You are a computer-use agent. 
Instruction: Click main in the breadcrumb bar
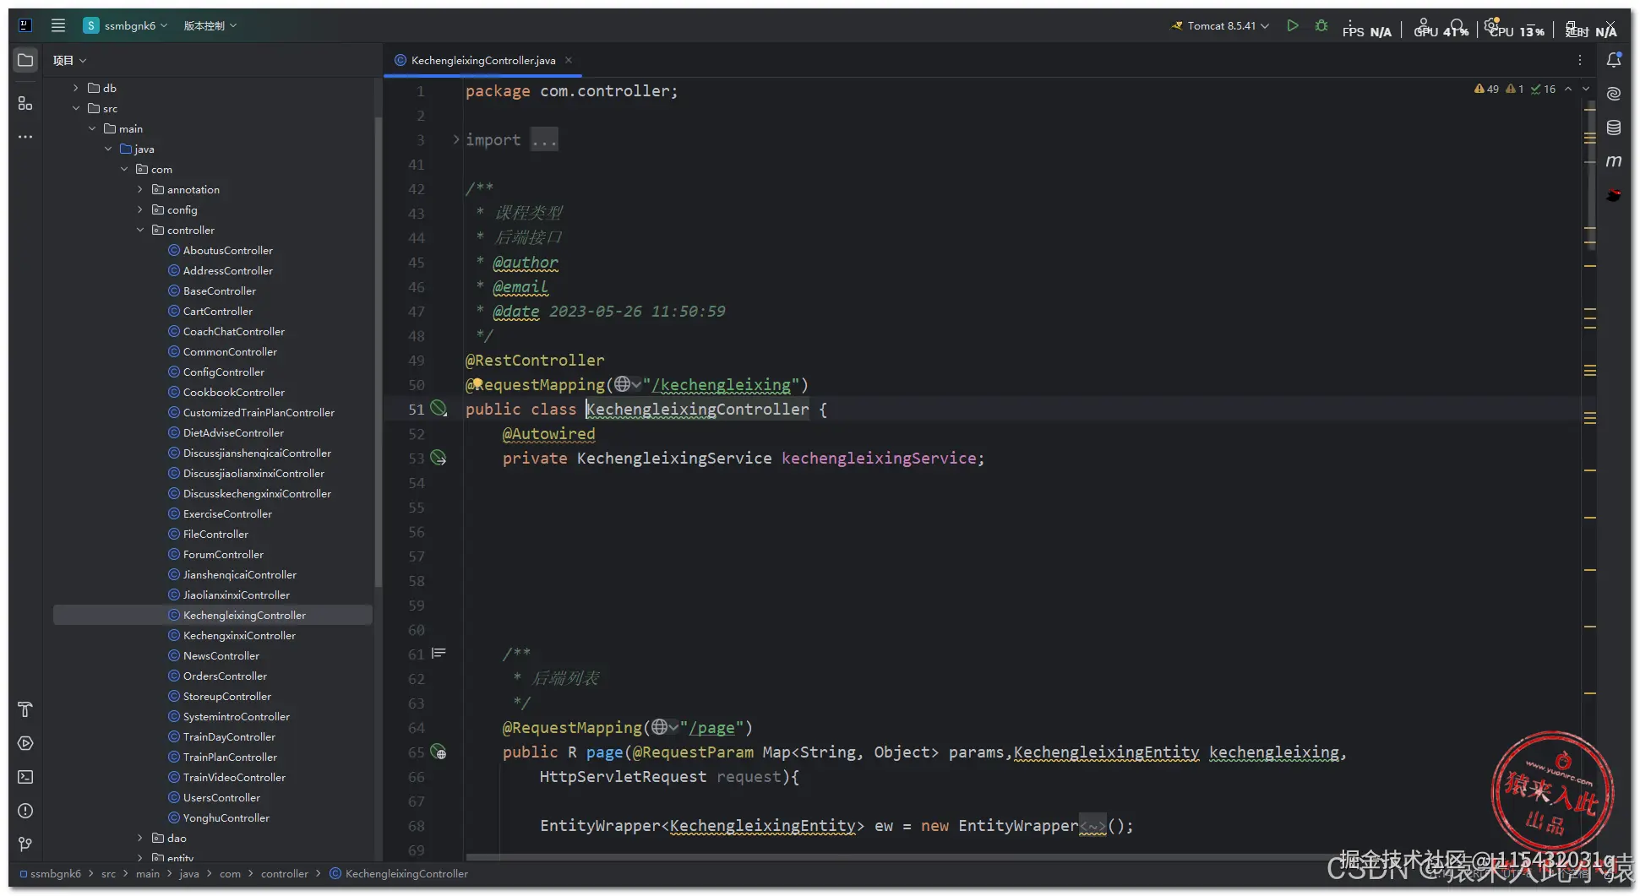coord(148,873)
